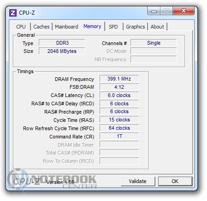Click the CPU-Z purple Z title icon
Viewport: 207px width, 201px height.
[x=13, y=13]
